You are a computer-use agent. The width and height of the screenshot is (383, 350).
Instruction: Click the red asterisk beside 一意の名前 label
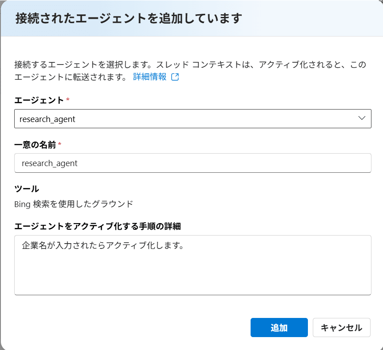60,144
